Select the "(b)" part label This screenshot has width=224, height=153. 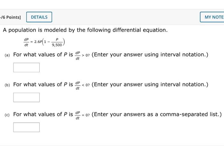click(7, 85)
